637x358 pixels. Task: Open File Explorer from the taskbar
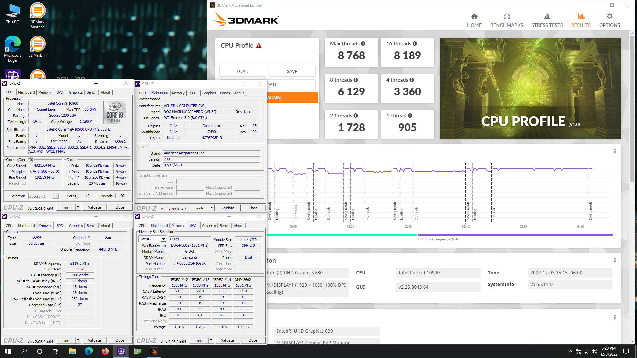(73, 351)
